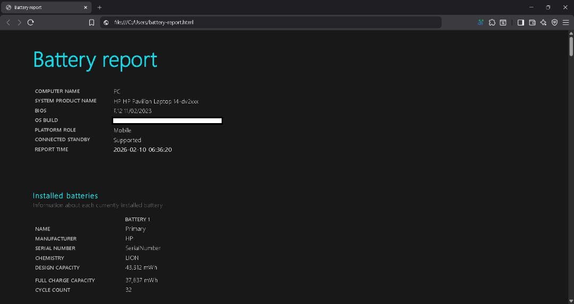Open the Extensions puzzle-piece menu
This screenshot has width=574, height=304.
tap(492, 22)
